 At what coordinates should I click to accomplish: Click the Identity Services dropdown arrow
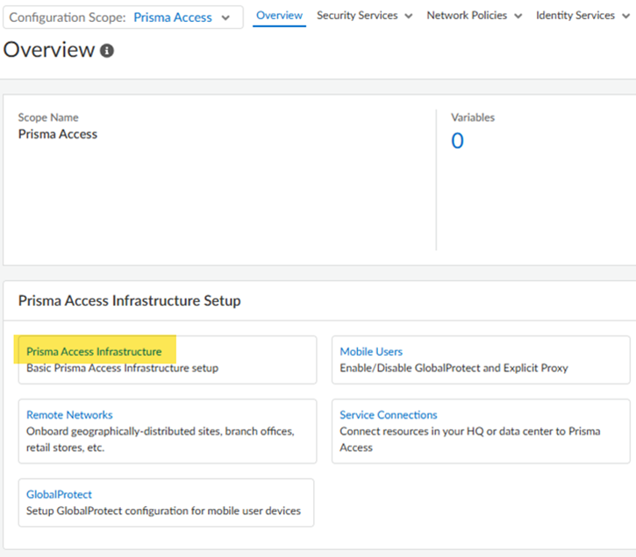pyautogui.click(x=627, y=17)
